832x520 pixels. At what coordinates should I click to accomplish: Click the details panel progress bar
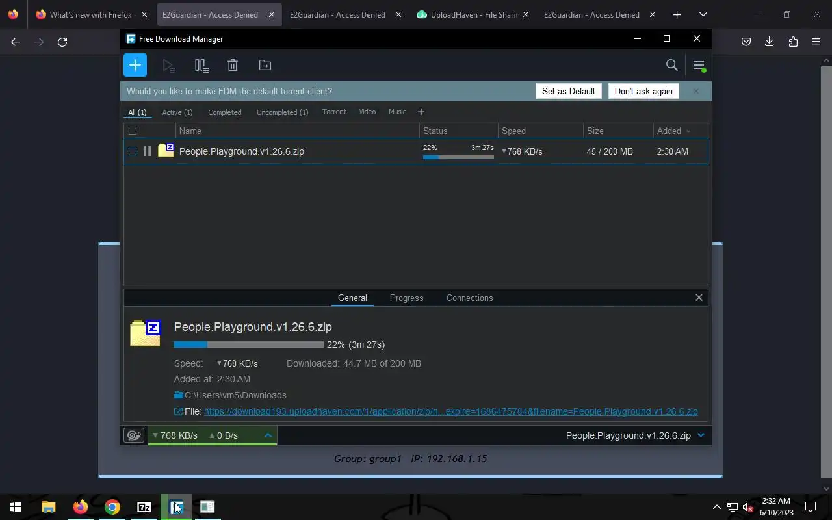[248, 344]
